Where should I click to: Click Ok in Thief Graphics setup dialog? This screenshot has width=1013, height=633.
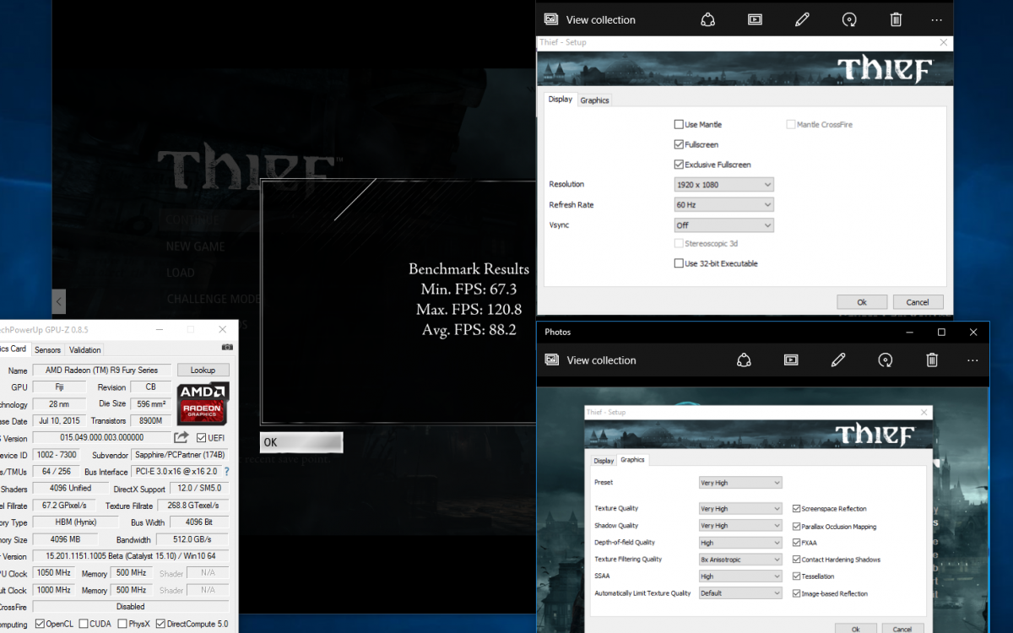pos(856,629)
